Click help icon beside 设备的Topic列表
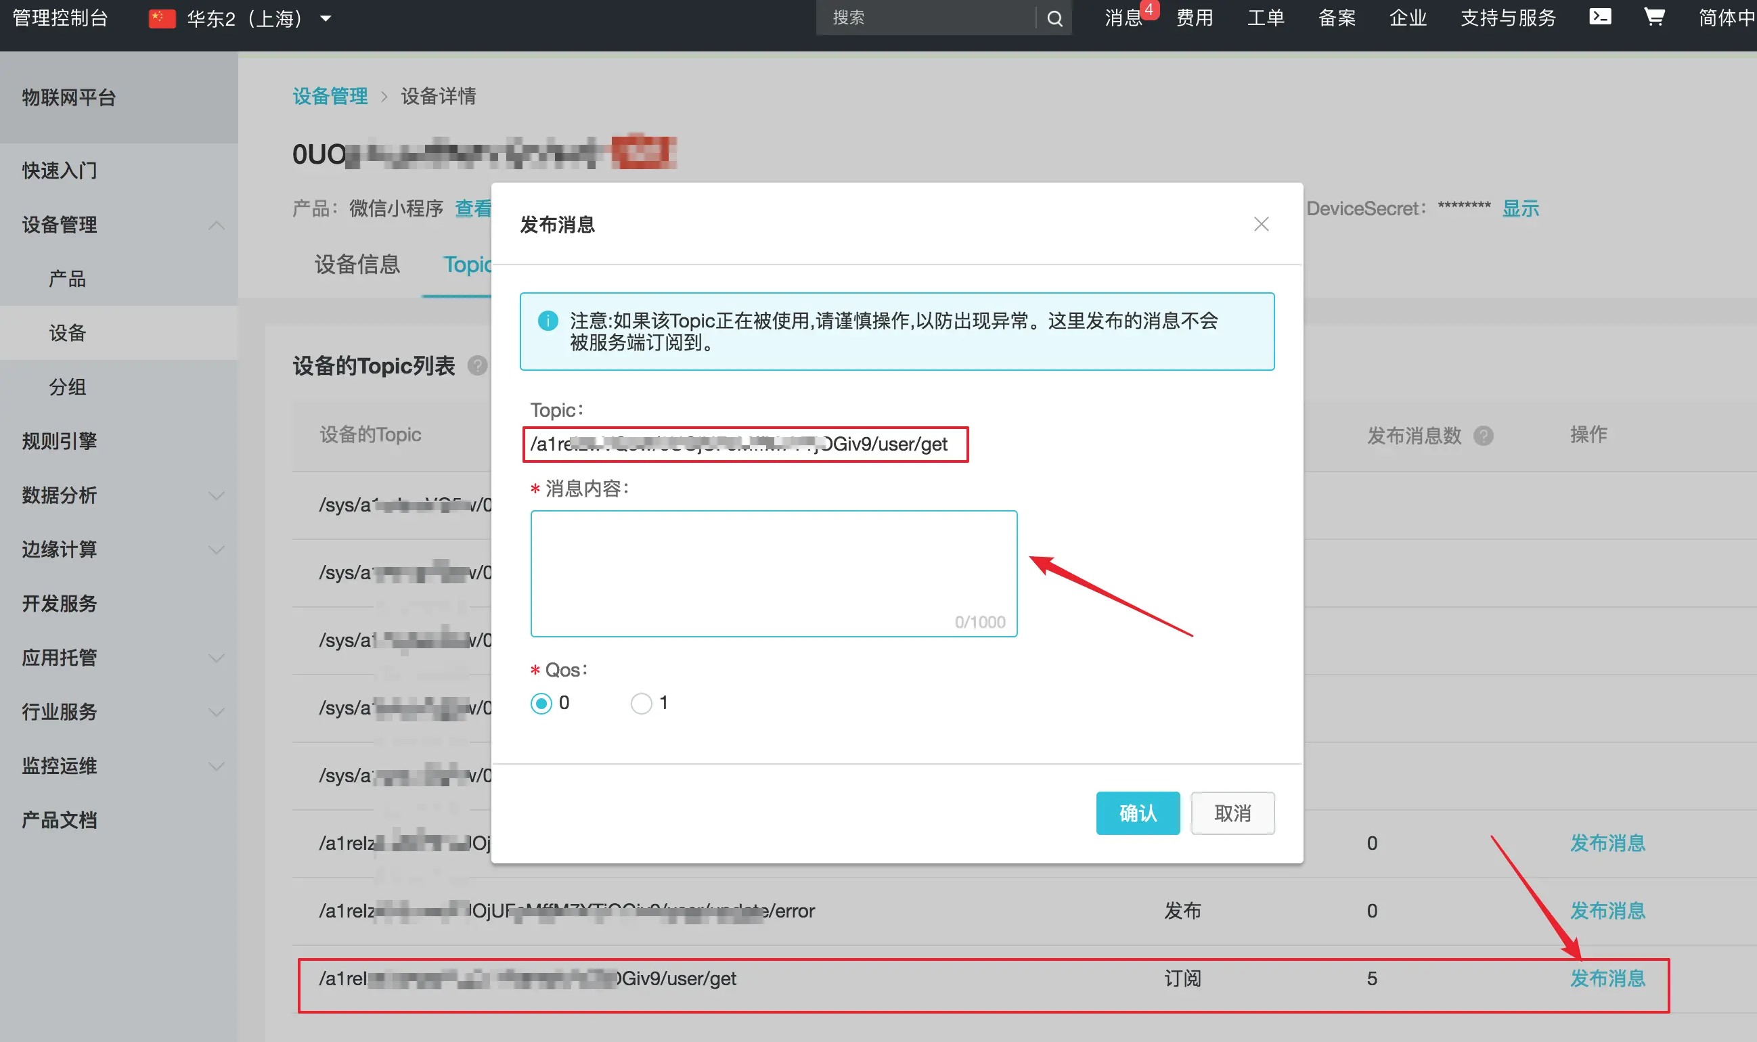 (x=478, y=366)
